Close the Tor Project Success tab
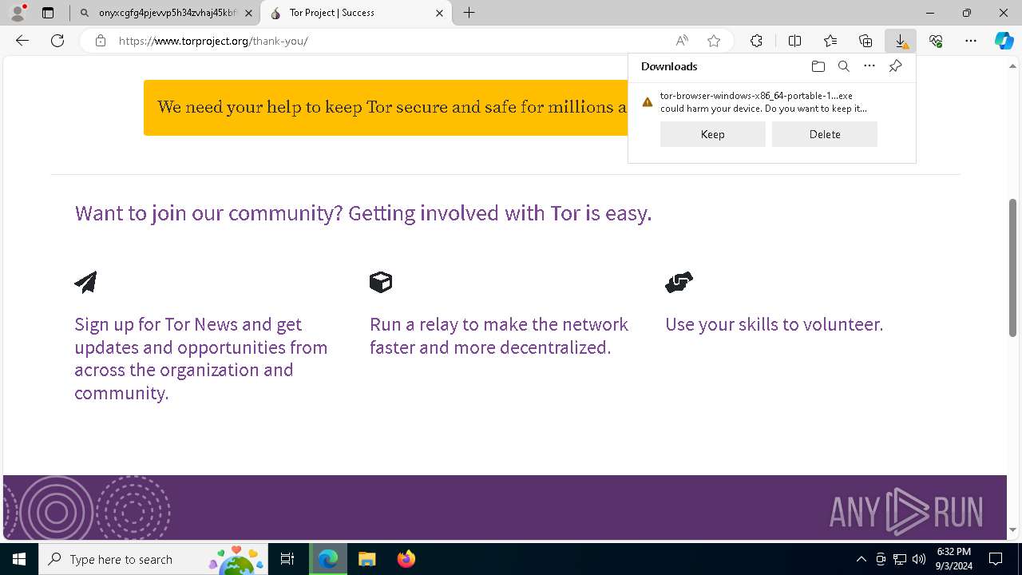This screenshot has width=1022, height=575. 439,13
